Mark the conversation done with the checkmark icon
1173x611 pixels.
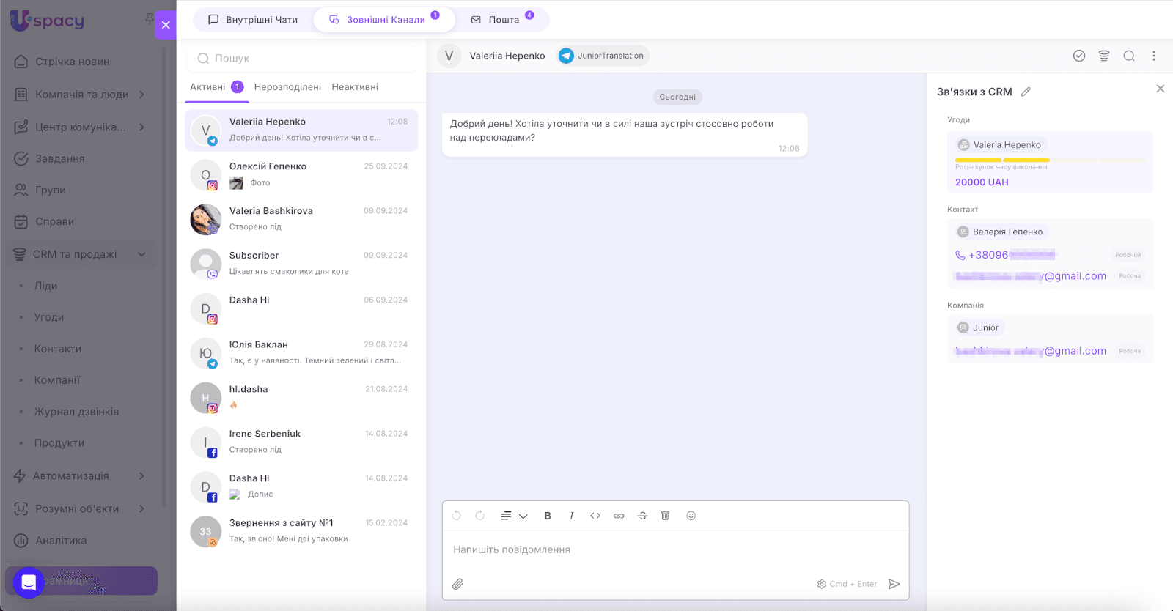pos(1079,56)
